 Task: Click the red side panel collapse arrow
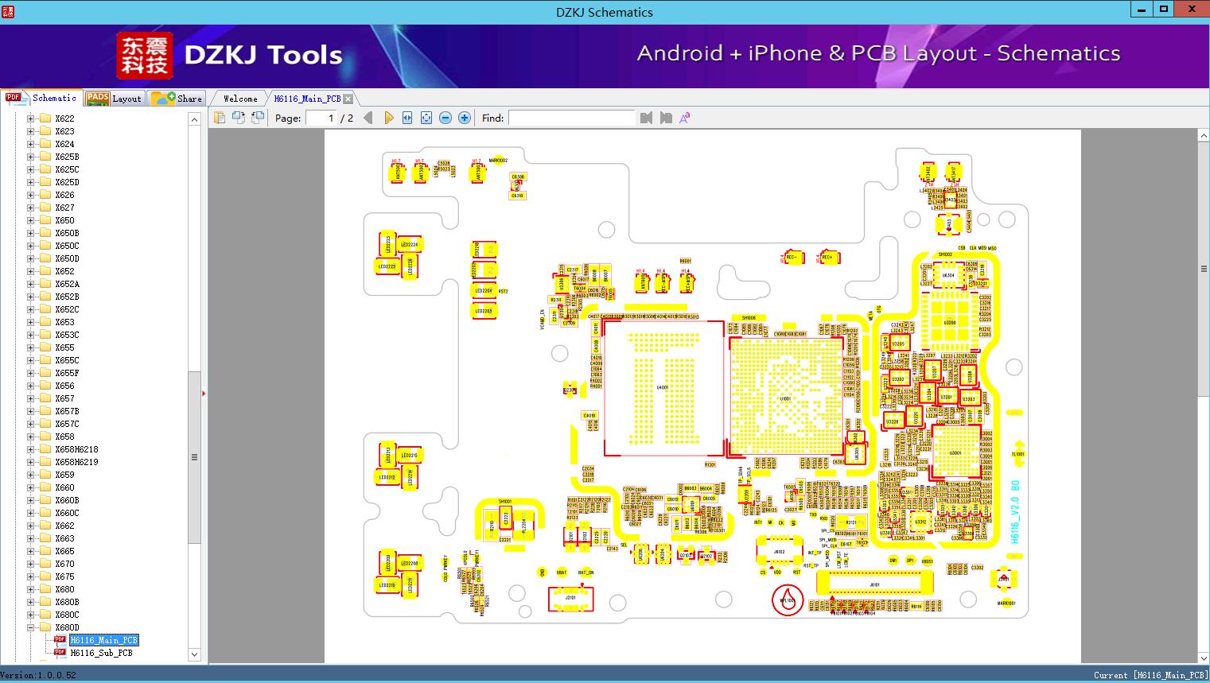coord(204,393)
